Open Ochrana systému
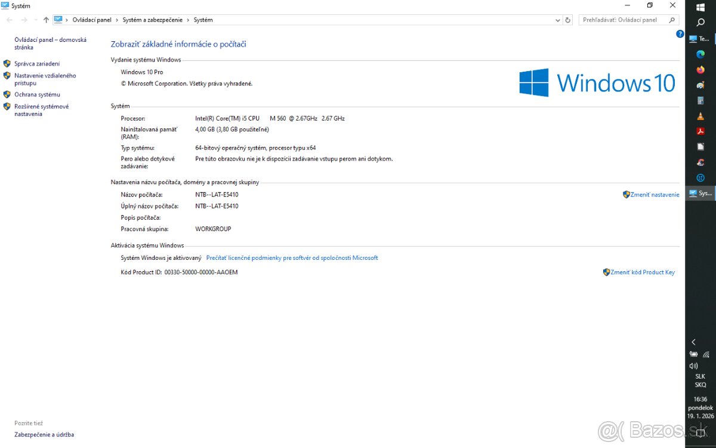Image resolution: width=716 pixels, height=448 pixels. click(37, 94)
